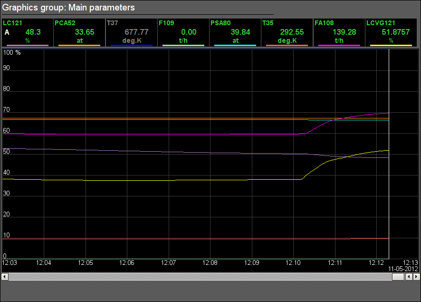Click the purple LC121 color bar
The width and height of the screenshot is (421, 302).
pyautogui.click(x=28, y=45)
